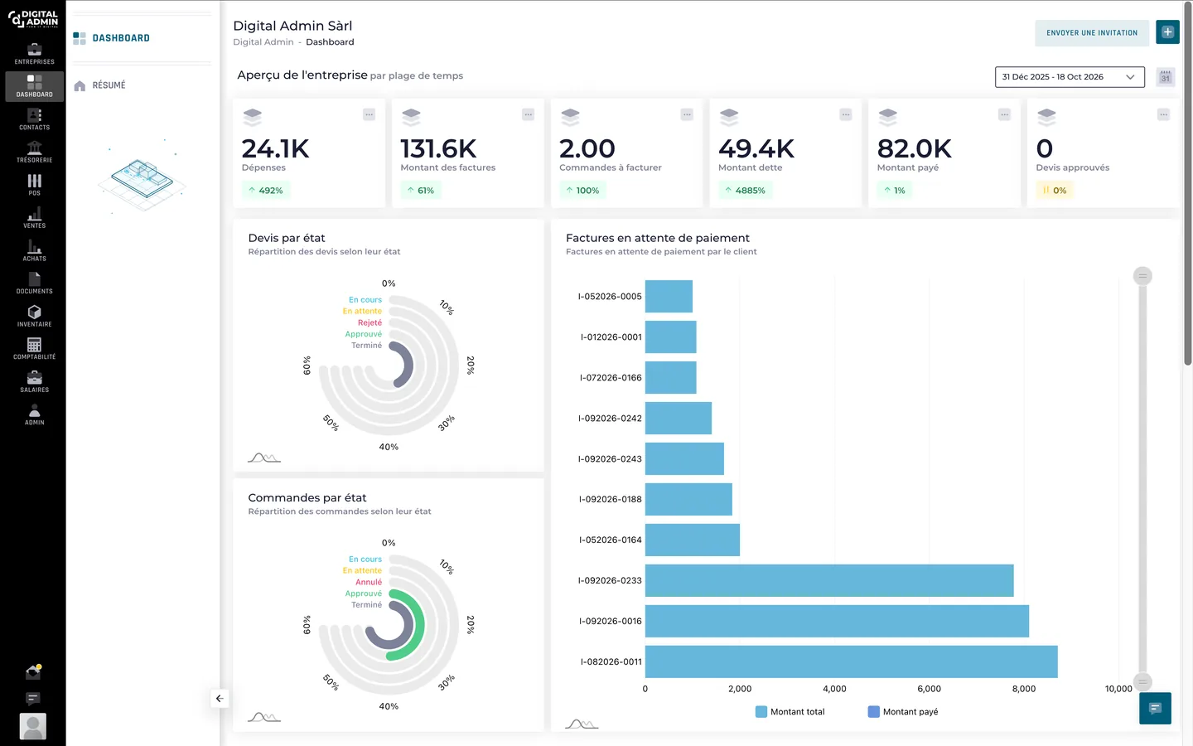The image size is (1193, 746).
Task: Open the Comptabilité sidebar section
Action: pos(34,348)
